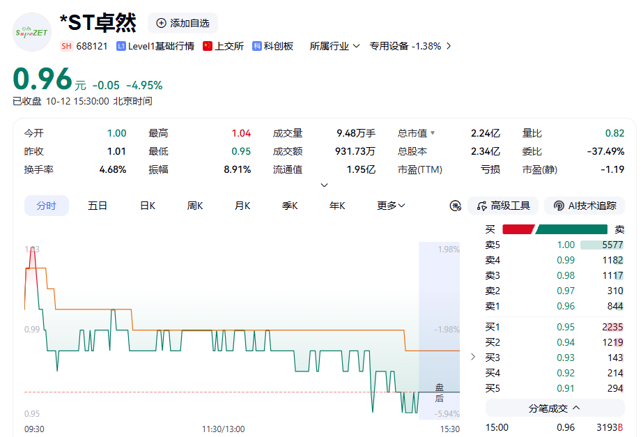Switch to the 分时 tab

pos(47,206)
